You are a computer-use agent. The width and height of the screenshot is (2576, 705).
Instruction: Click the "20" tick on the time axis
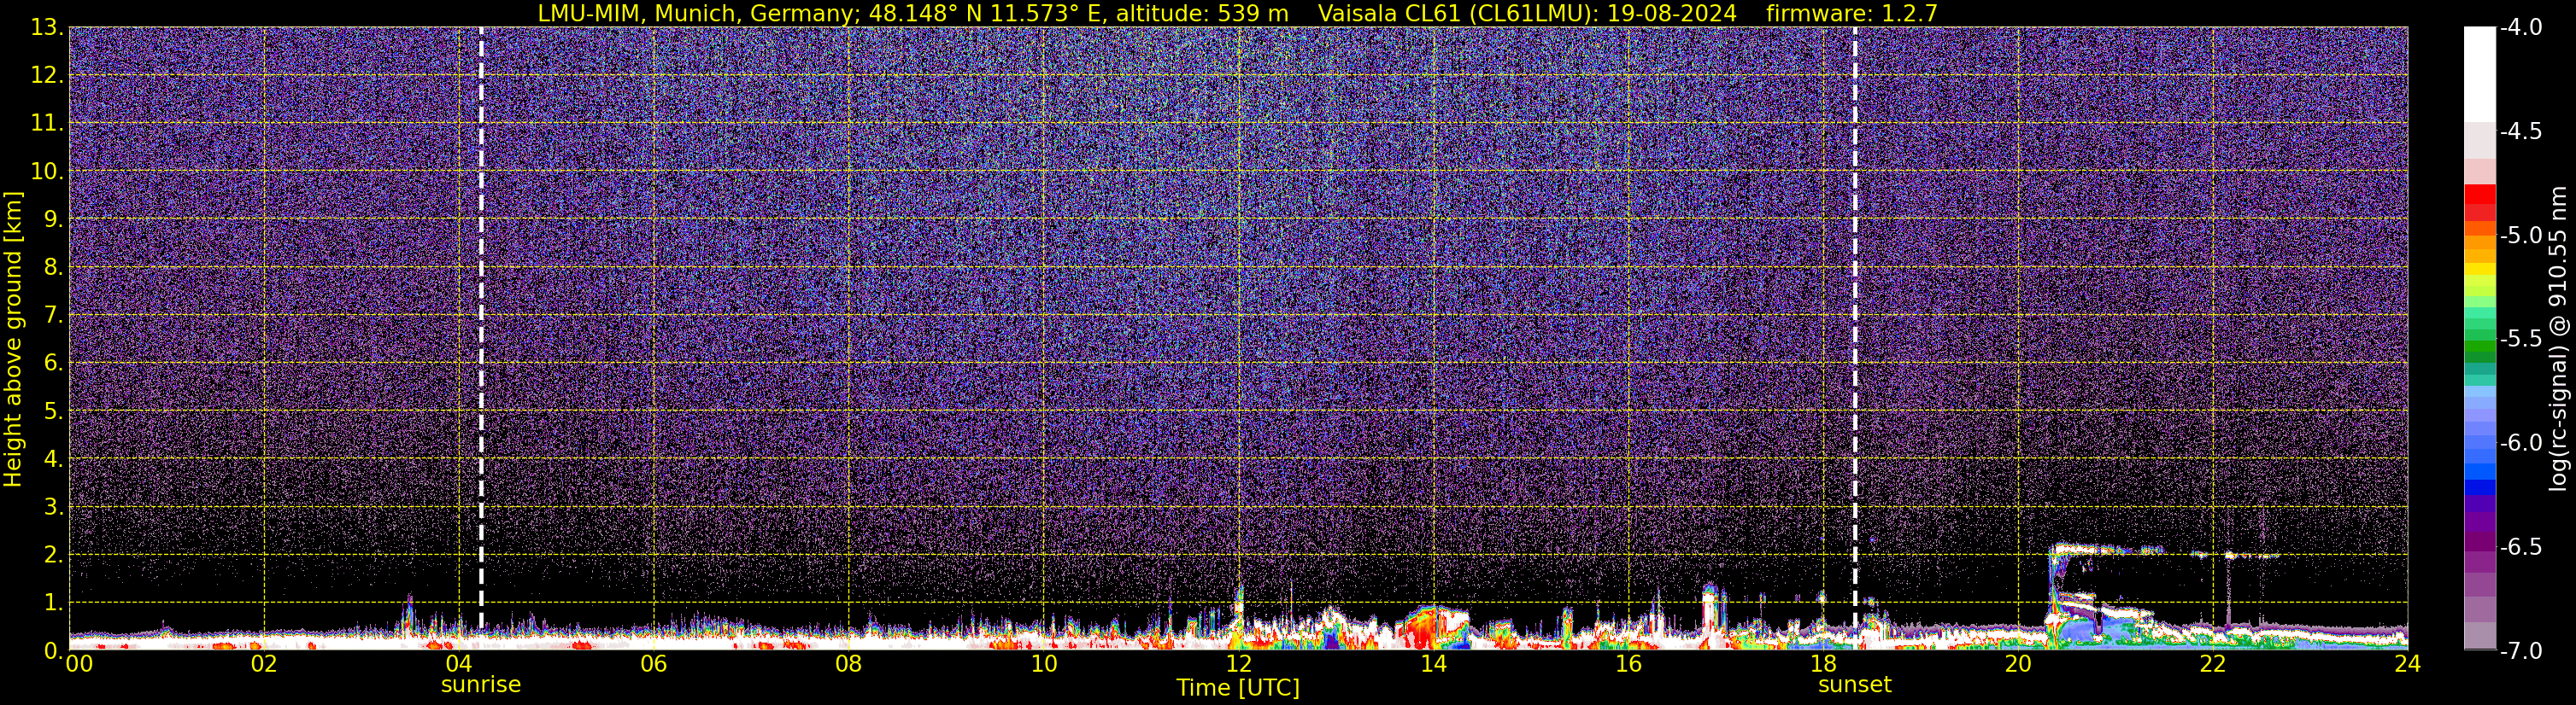[x=2018, y=664]
